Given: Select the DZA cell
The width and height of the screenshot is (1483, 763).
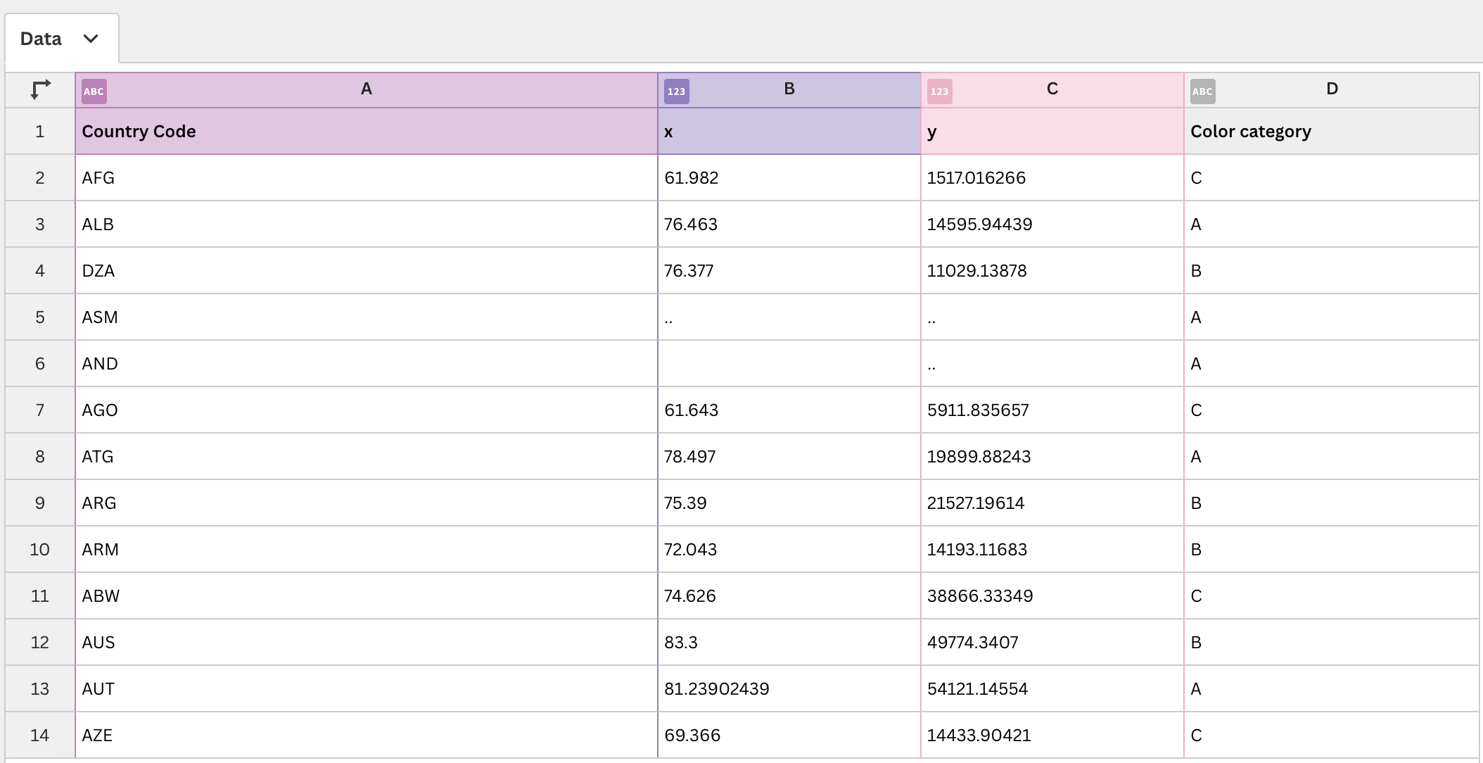Looking at the screenshot, I should [367, 271].
